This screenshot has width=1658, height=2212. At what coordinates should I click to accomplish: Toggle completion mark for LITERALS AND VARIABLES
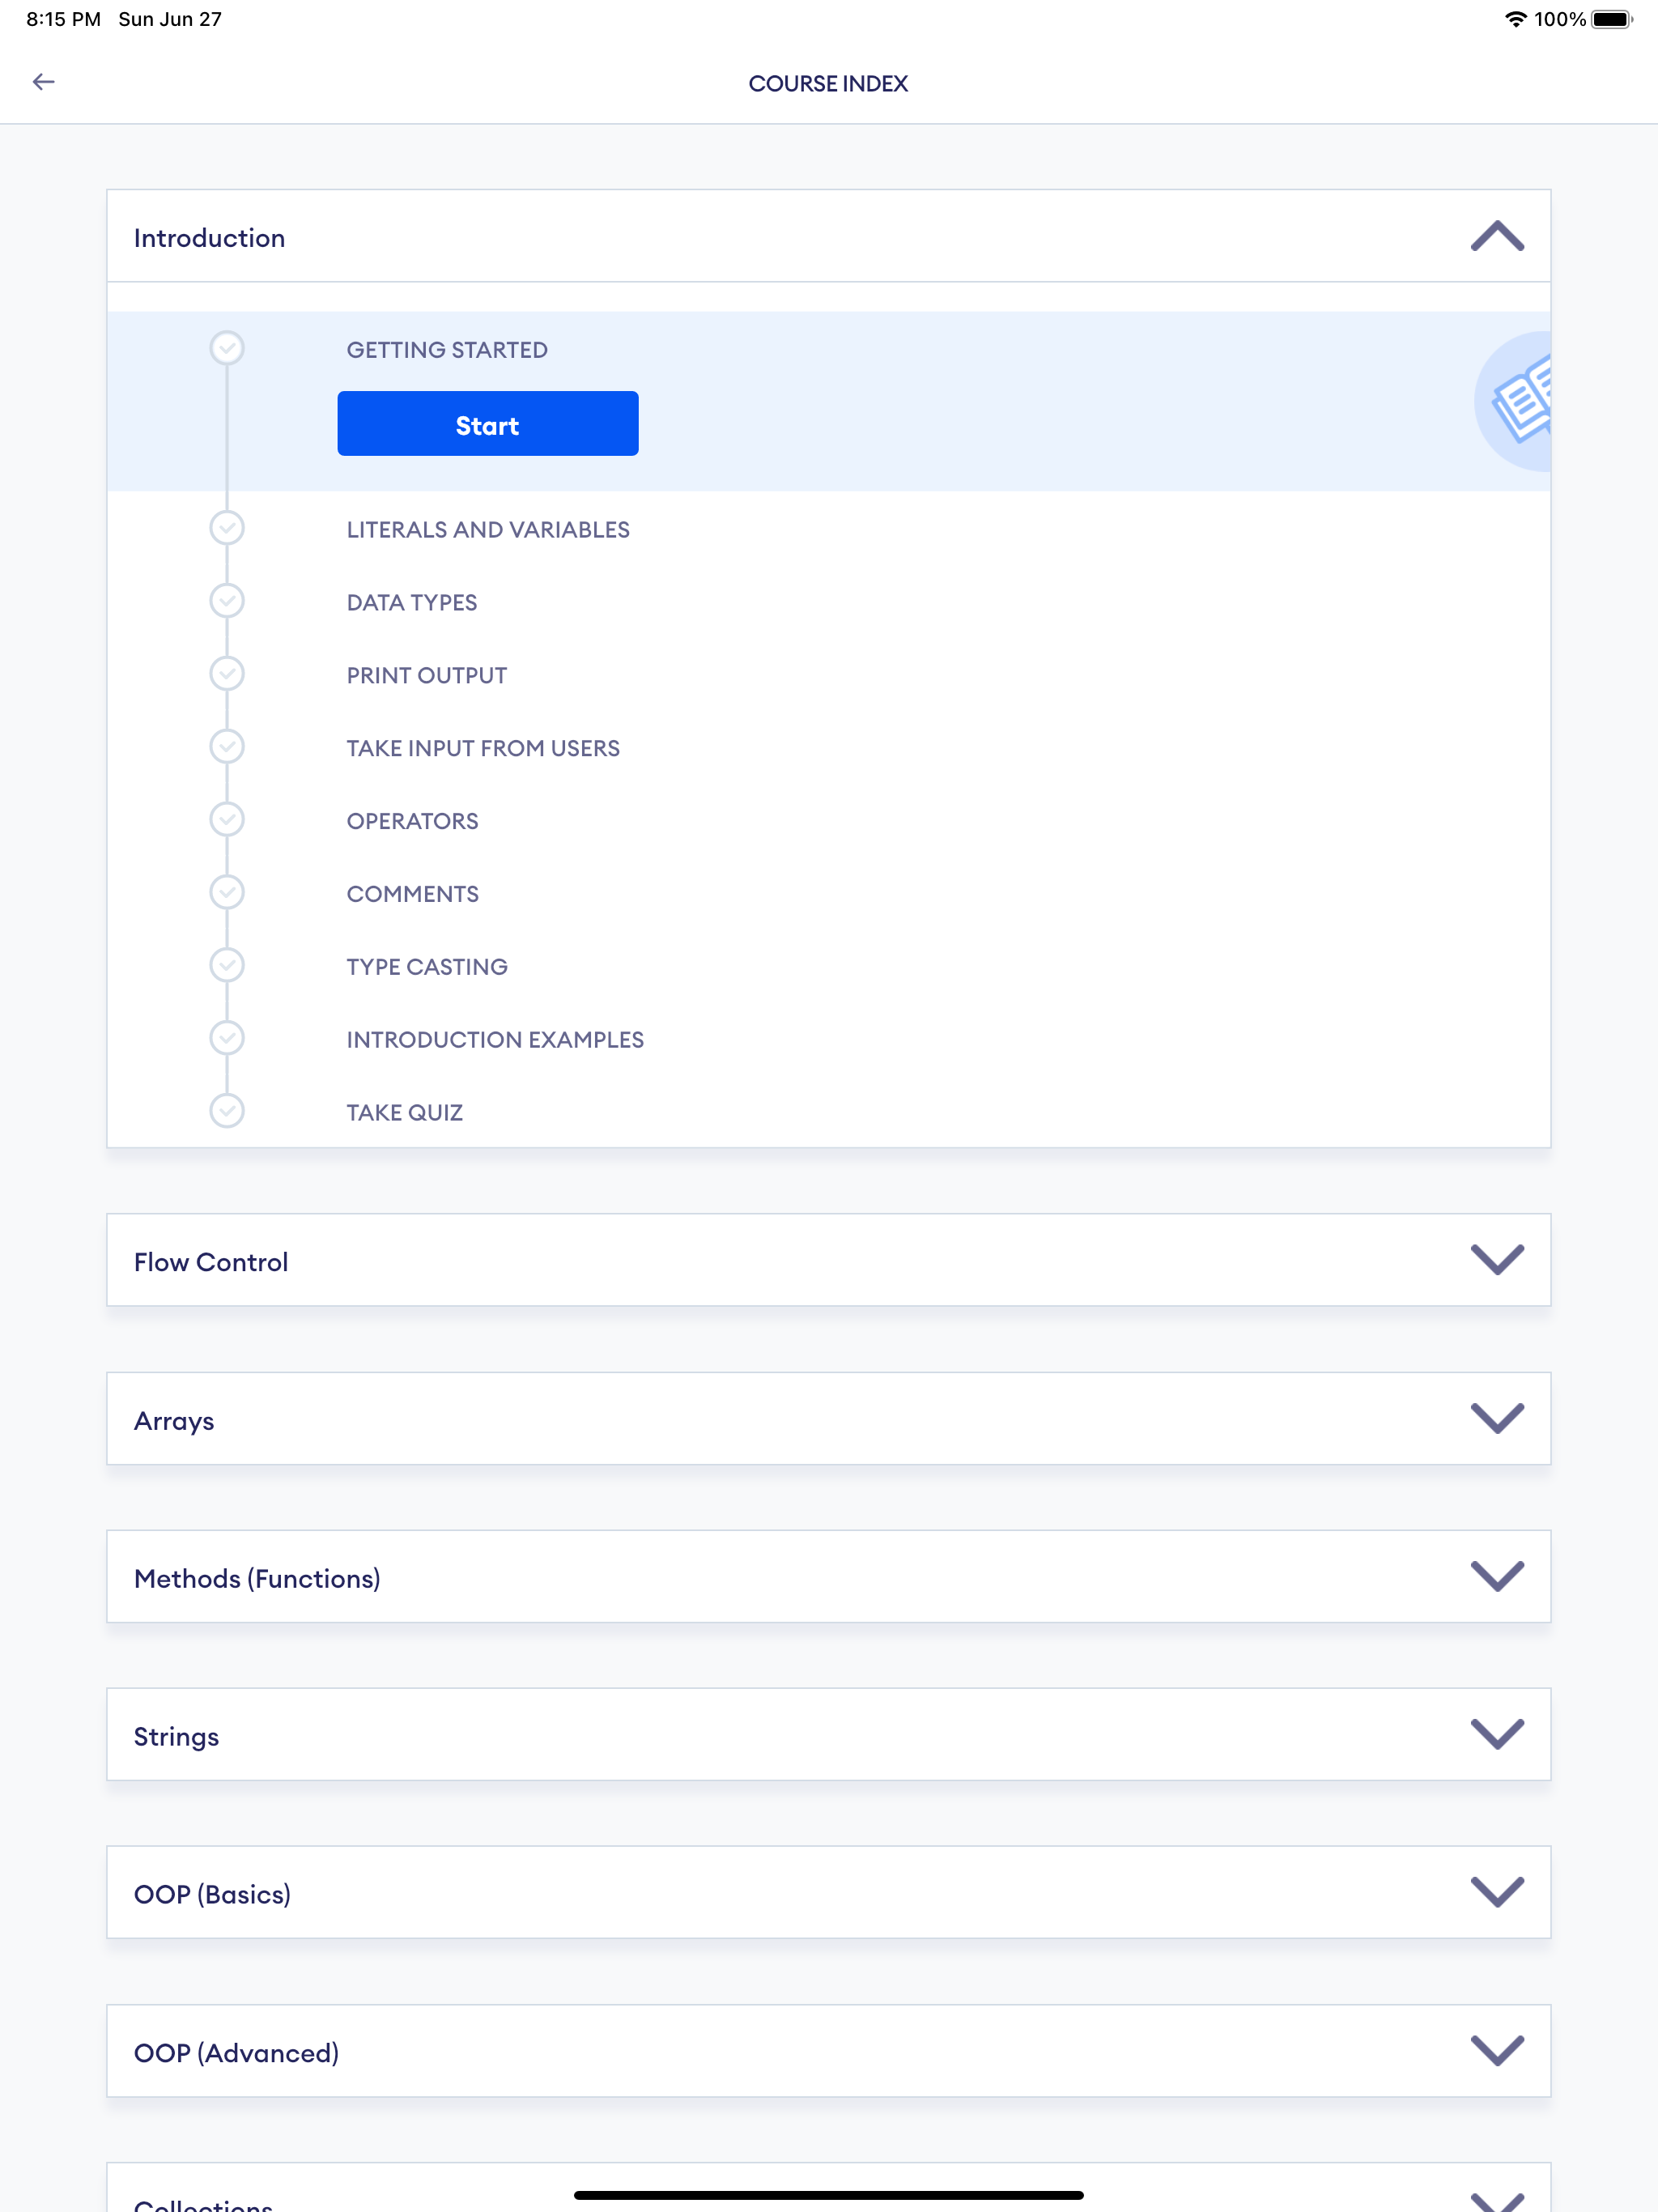[x=228, y=528]
